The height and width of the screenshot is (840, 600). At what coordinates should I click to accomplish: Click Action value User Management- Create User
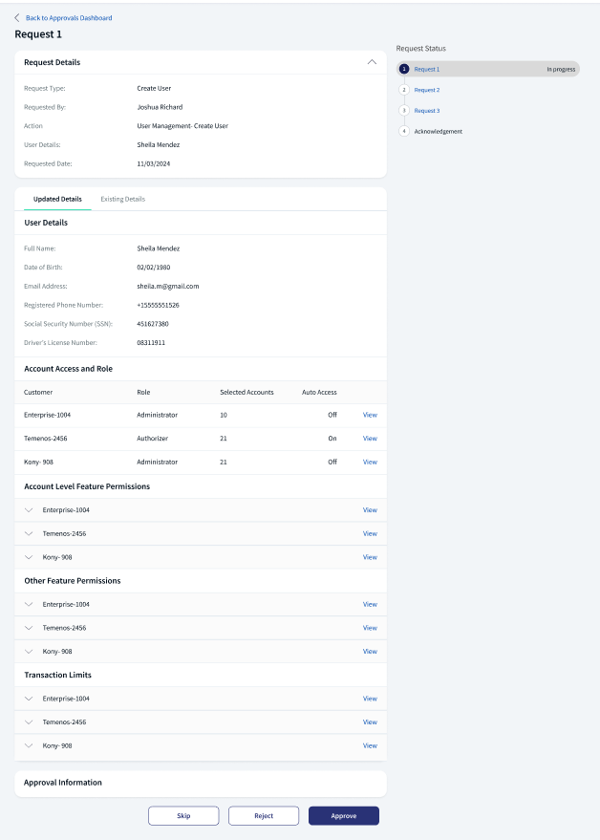point(182,126)
